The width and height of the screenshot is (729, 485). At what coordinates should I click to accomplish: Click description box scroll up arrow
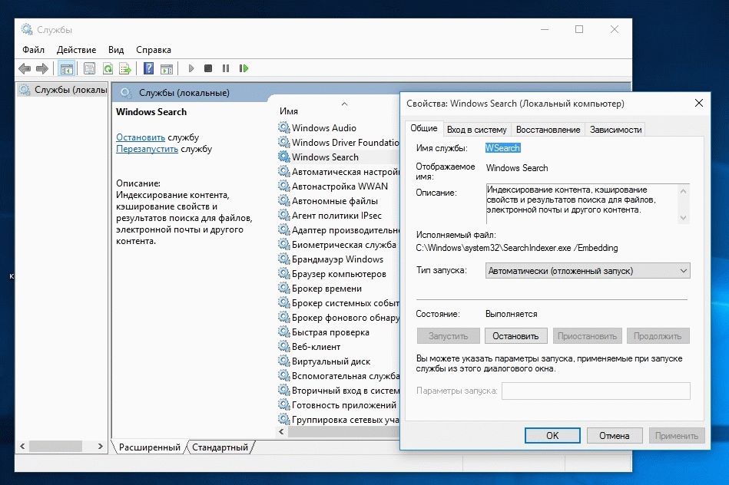(x=683, y=190)
